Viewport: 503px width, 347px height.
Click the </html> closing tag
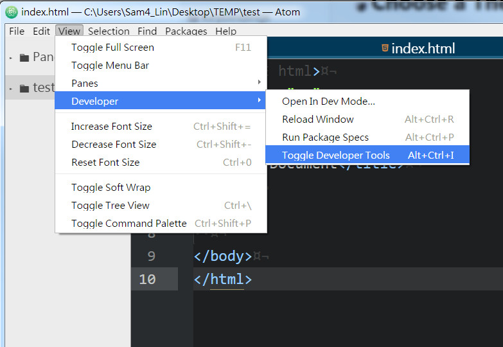pyautogui.click(x=223, y=280)
